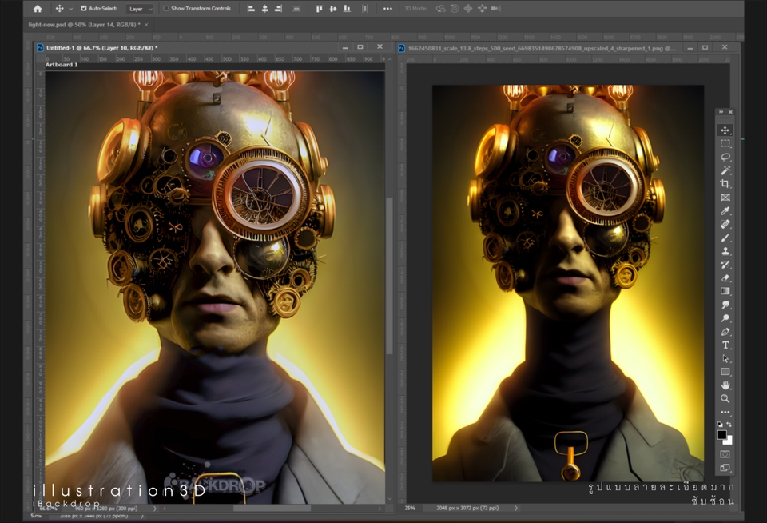Click vertical scrollbar of Untitled-1 window
This screenshot has width=767, height=523.
pyautogui.click(x=389, y=276)
